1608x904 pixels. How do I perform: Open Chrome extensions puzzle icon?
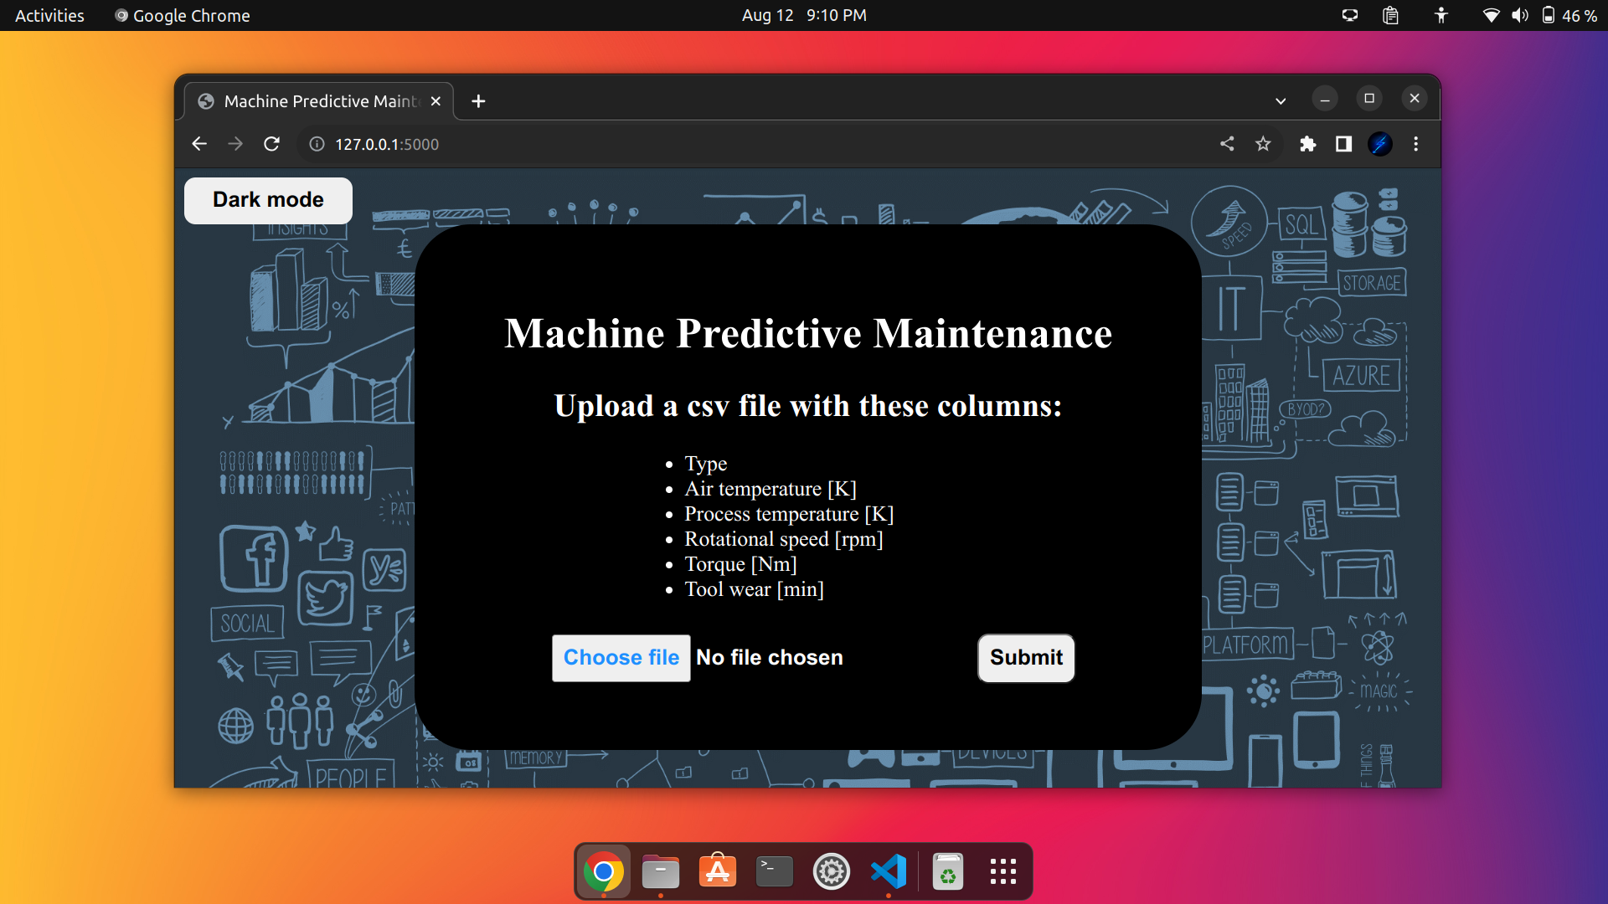[x=1307, y=145]
